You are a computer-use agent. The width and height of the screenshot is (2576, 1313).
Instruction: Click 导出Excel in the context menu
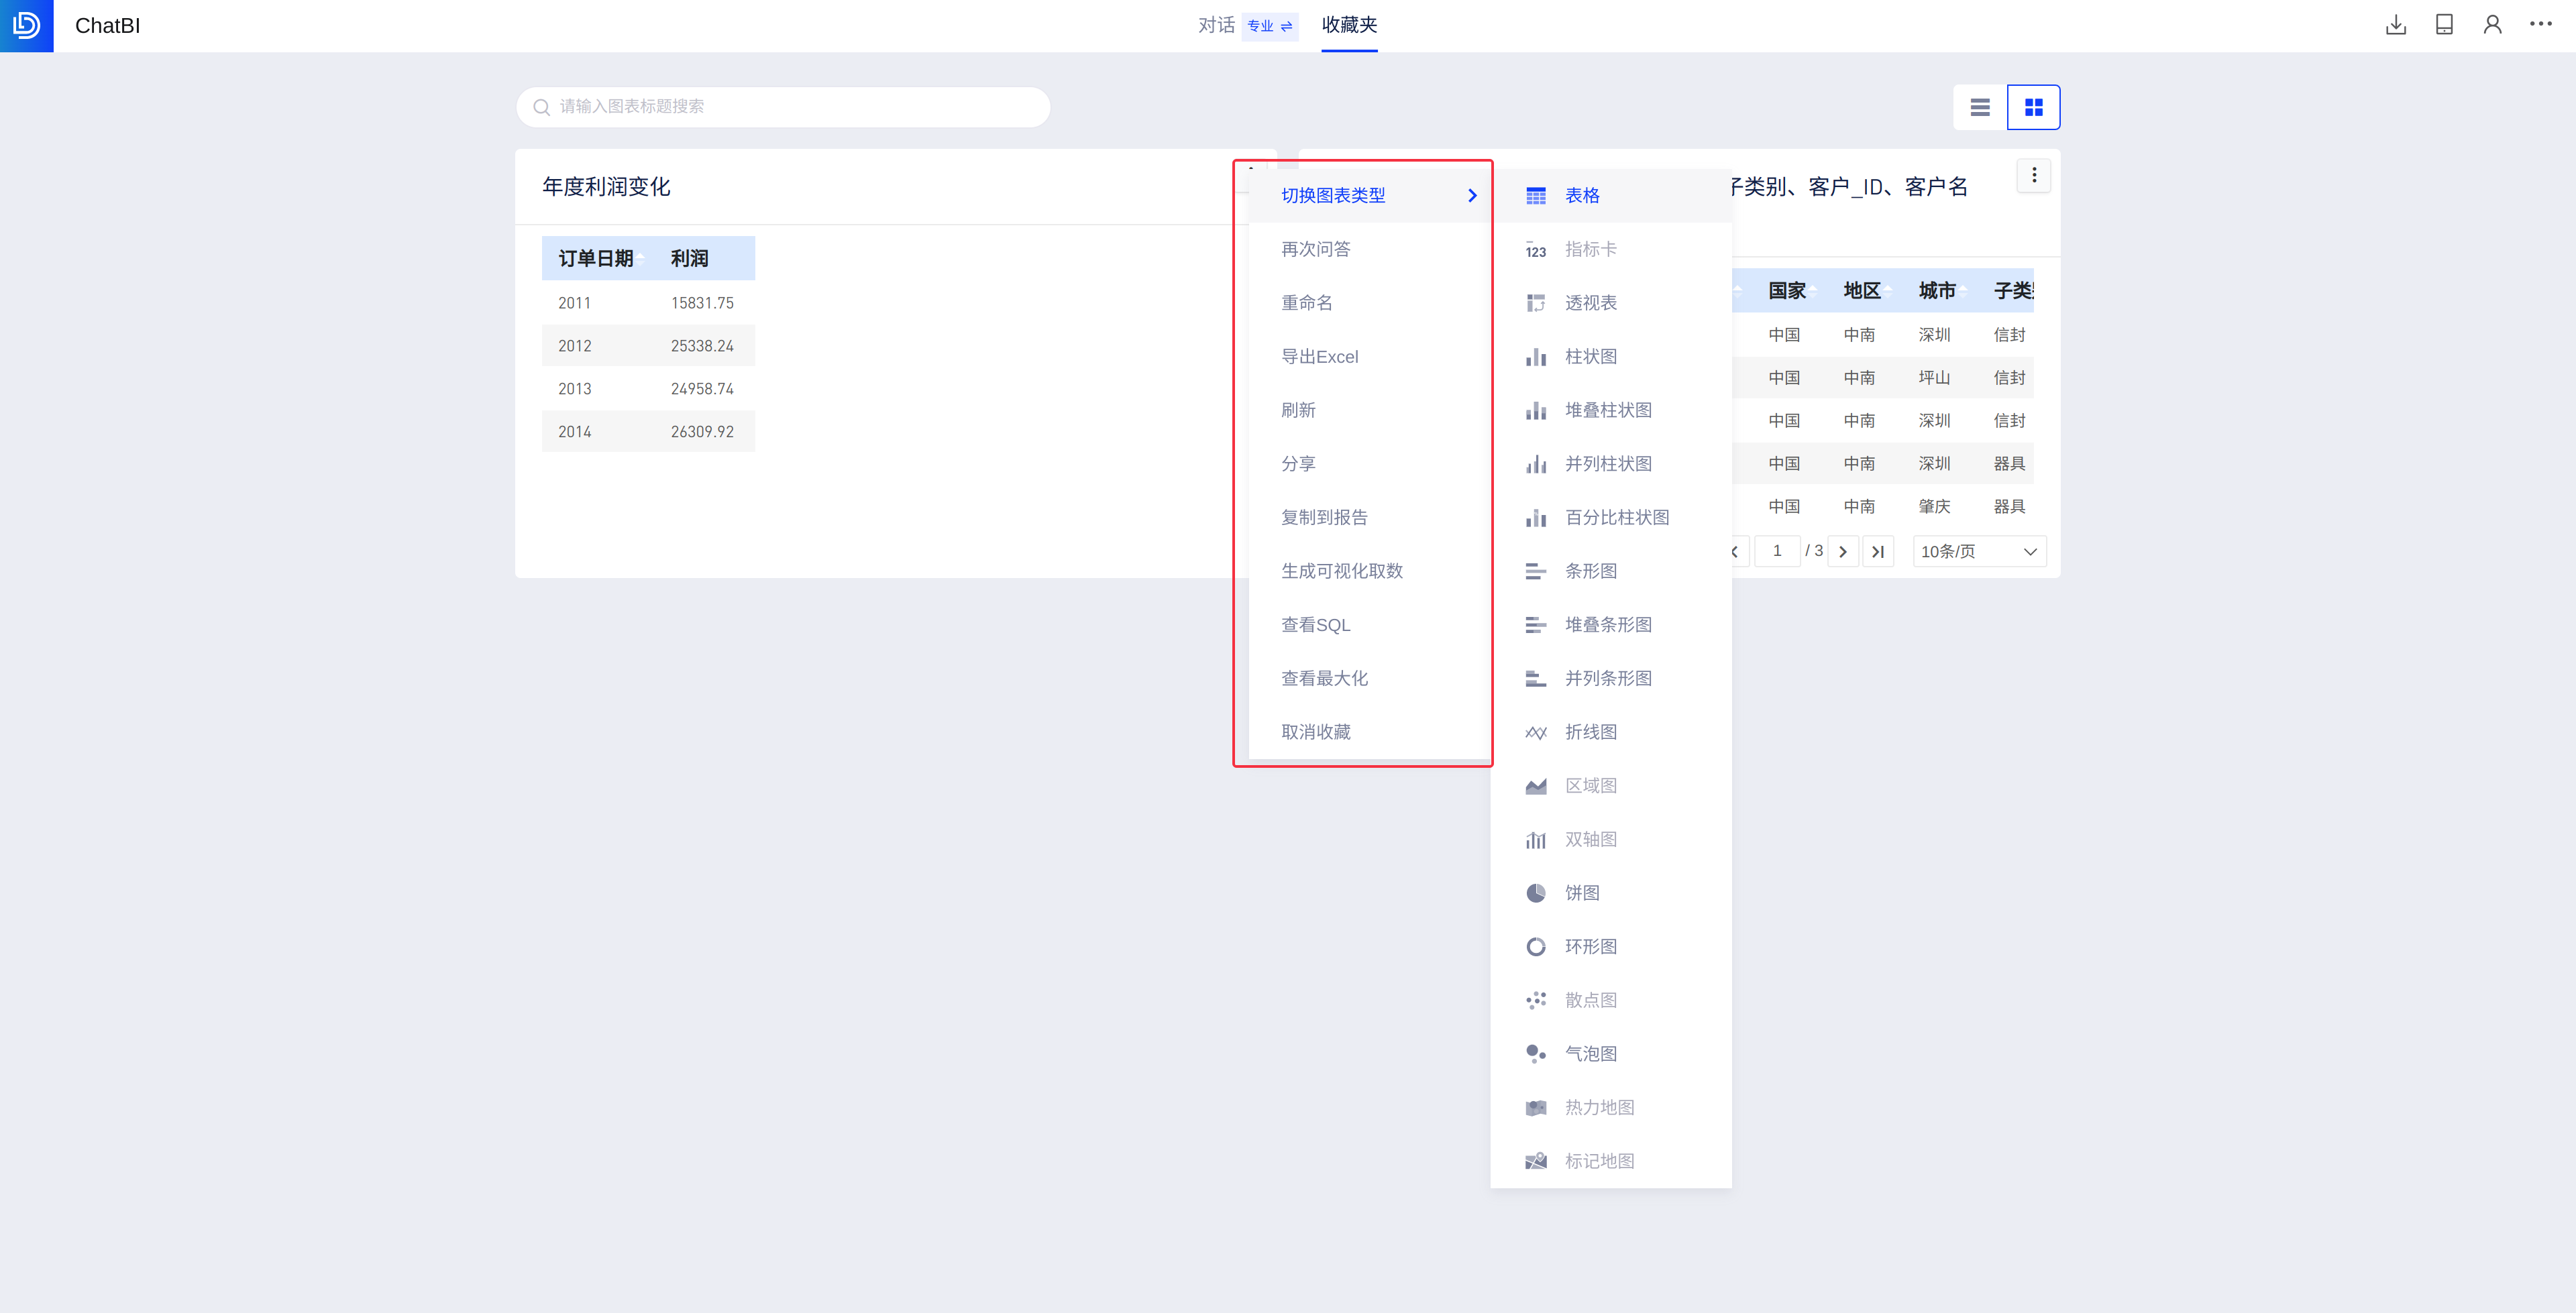[x=1319, y=357]
